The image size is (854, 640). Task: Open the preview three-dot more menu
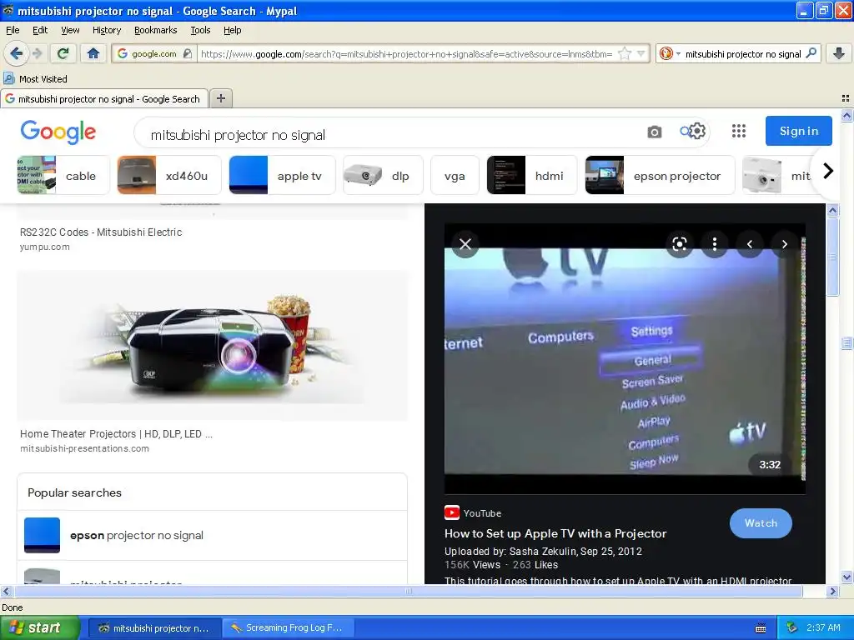click(715, 244)
